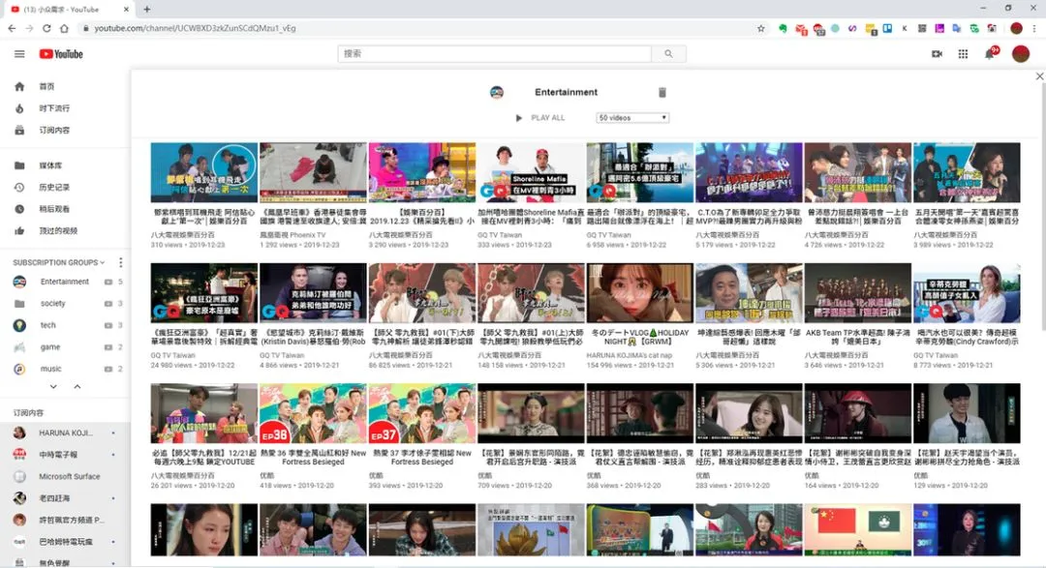Click the trending flame icon in sidebar
The image size is (1046, 568).
tap(19, 108)
